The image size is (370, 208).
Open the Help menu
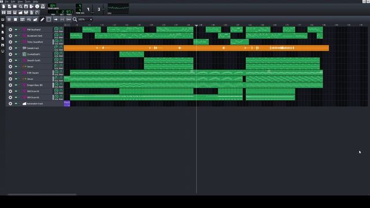click(35, 1)
